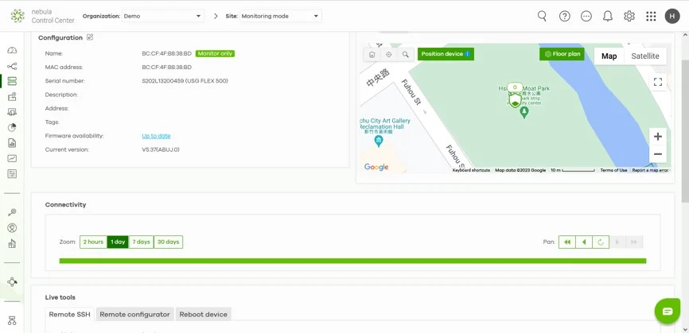689x333 pixels.
Task: Open the apps grid launcher icon
Action: pos(651,16)
